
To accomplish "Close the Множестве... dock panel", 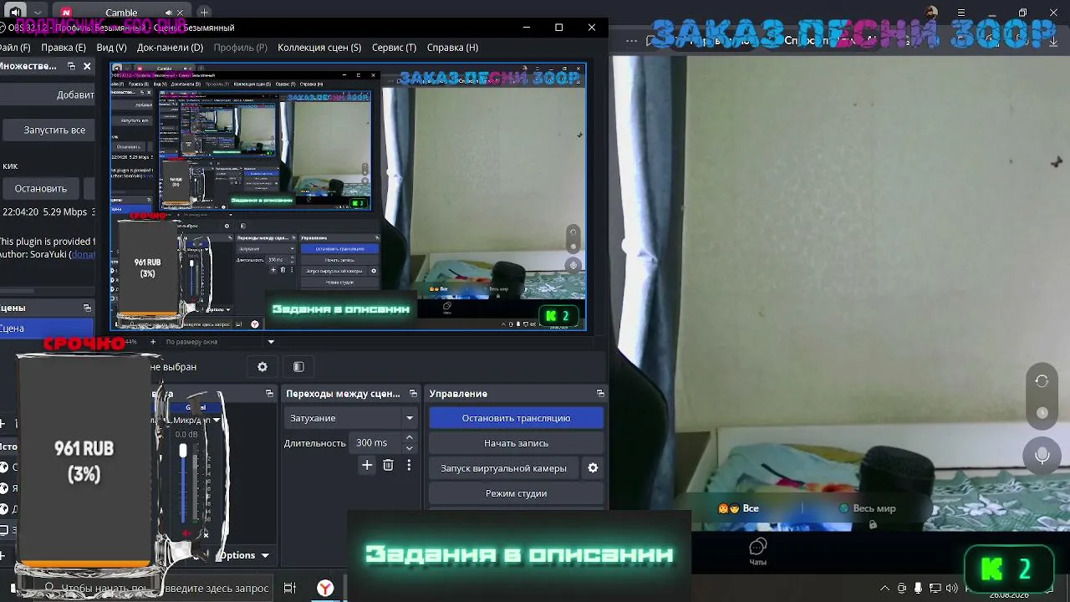I will pyautogui.click(x=87, y=66).
